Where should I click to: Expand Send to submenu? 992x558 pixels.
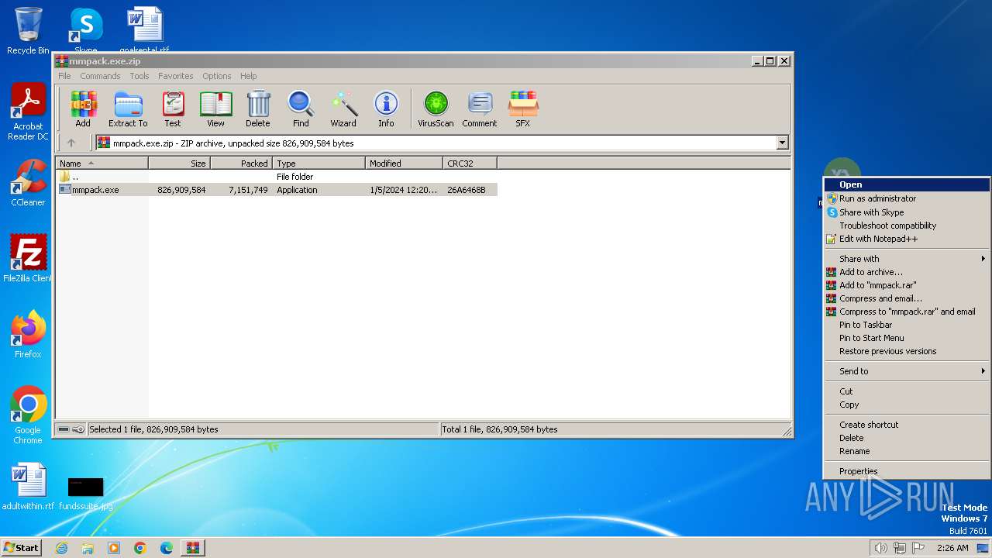point(907,371)
